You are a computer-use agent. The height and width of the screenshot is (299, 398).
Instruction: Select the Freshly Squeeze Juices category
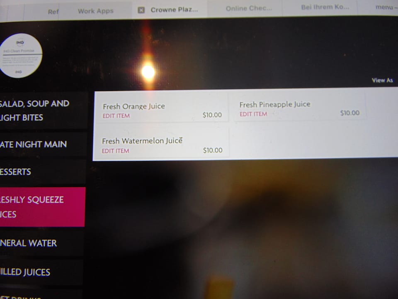coord(42,207)
